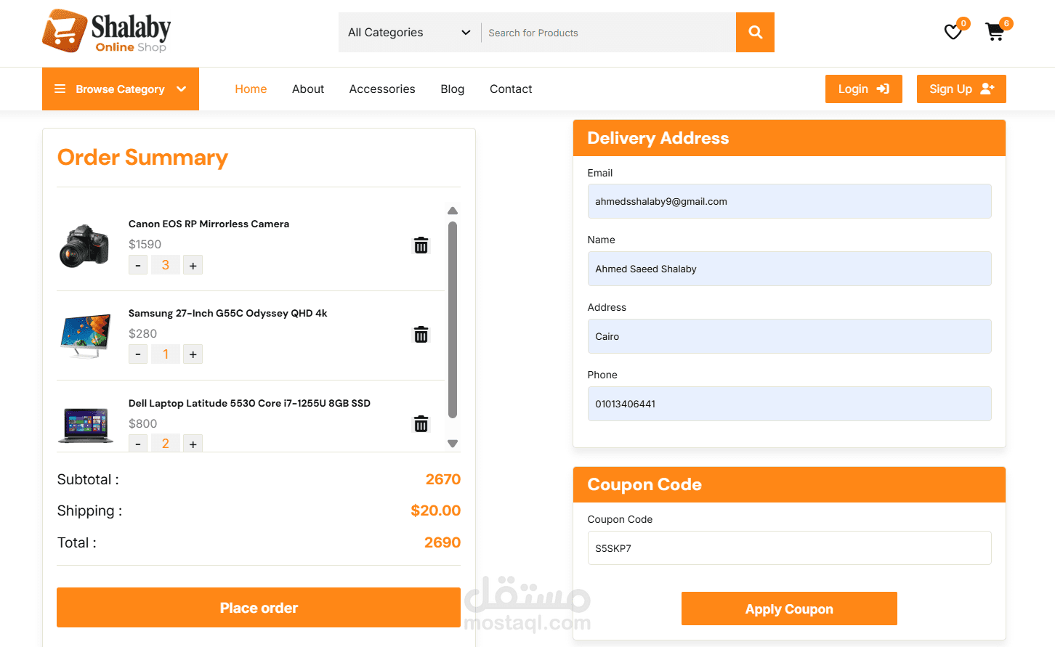Click the $800 price text

tap(142, 423)
